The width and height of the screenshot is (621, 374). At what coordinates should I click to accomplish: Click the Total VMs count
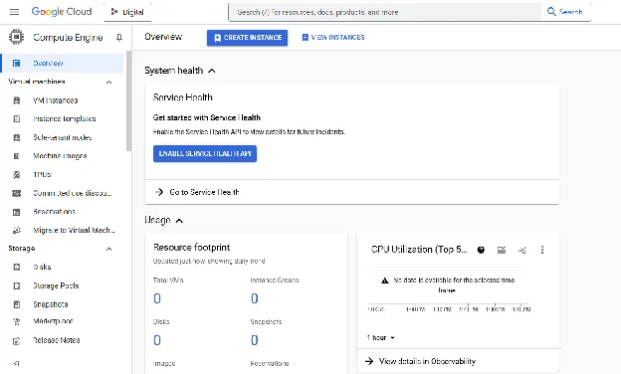(x=157, y=298)
